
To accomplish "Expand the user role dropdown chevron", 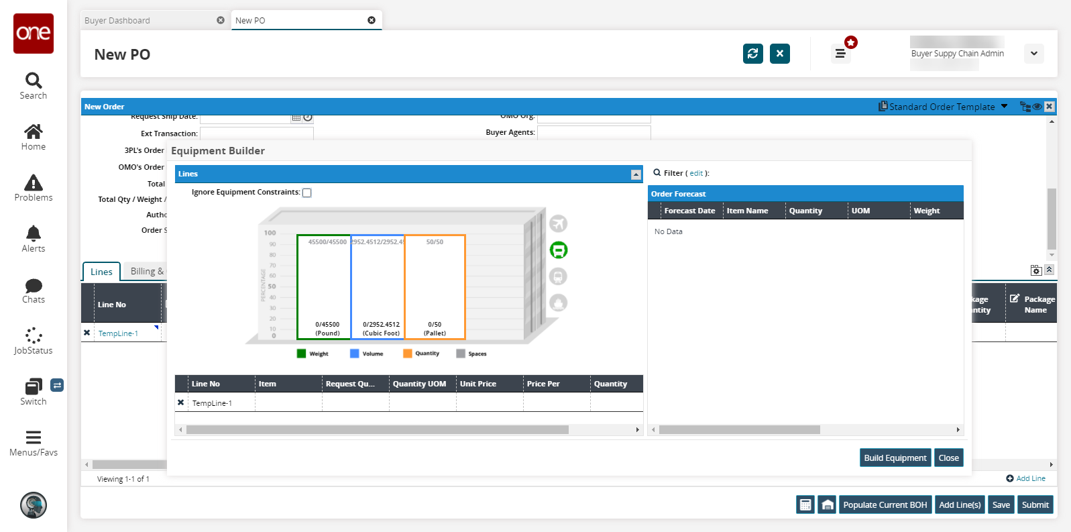I will pyautogui.click(x=1034, y=54).
